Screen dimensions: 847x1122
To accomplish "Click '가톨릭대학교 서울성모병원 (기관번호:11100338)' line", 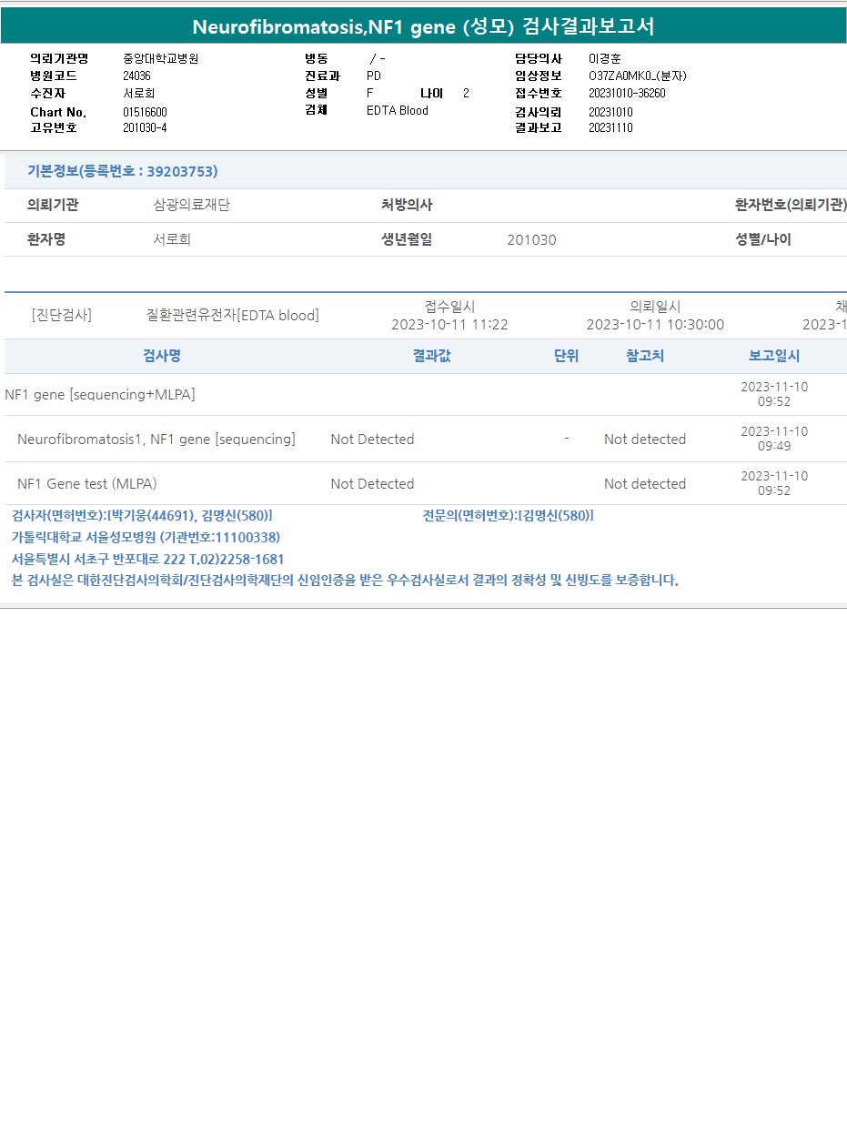I will coord(146,537).
